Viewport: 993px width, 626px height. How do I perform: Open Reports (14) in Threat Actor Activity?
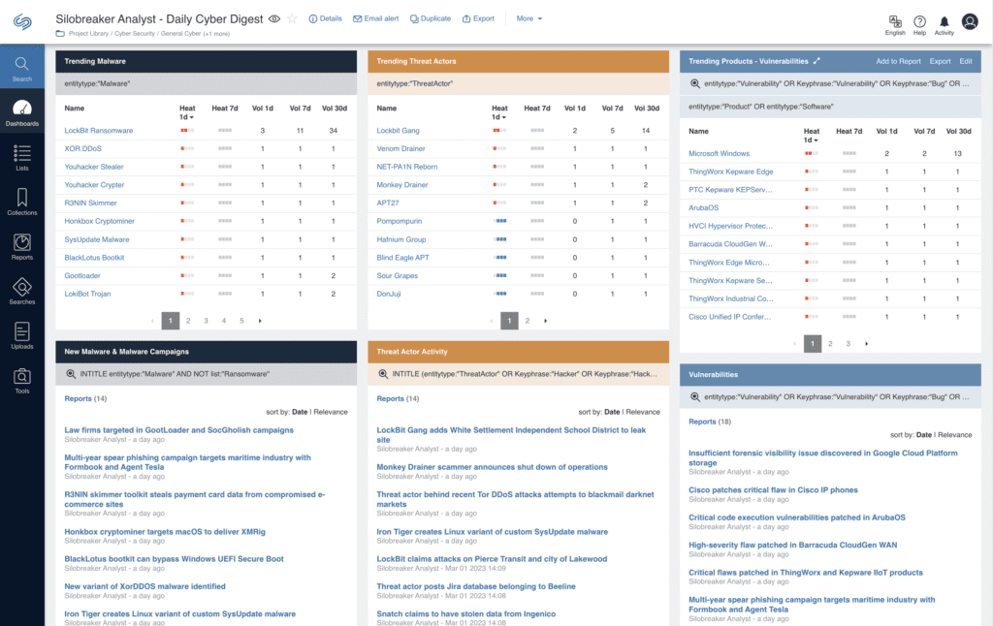click(x=398, y=399)
